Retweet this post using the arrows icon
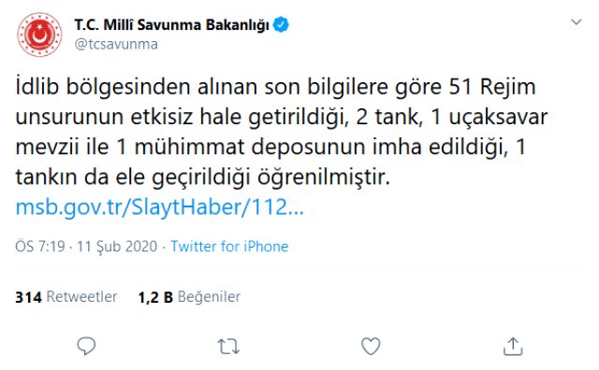The height and width of the screenshot is (370, 599). (228, 347)
